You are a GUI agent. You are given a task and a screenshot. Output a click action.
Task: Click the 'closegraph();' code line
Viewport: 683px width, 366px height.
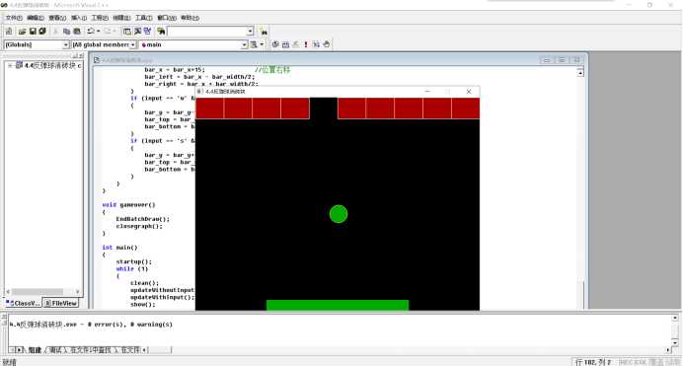point(139,226)
